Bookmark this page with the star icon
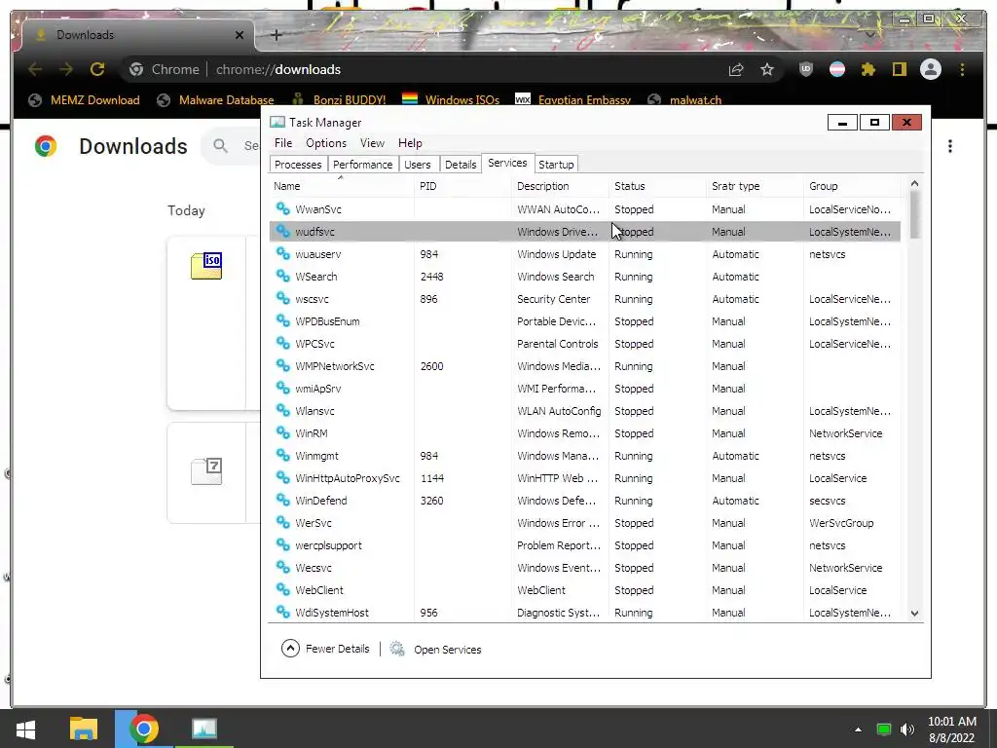The image size is (997, 748). pyautogui.click(x=767, y=69)
